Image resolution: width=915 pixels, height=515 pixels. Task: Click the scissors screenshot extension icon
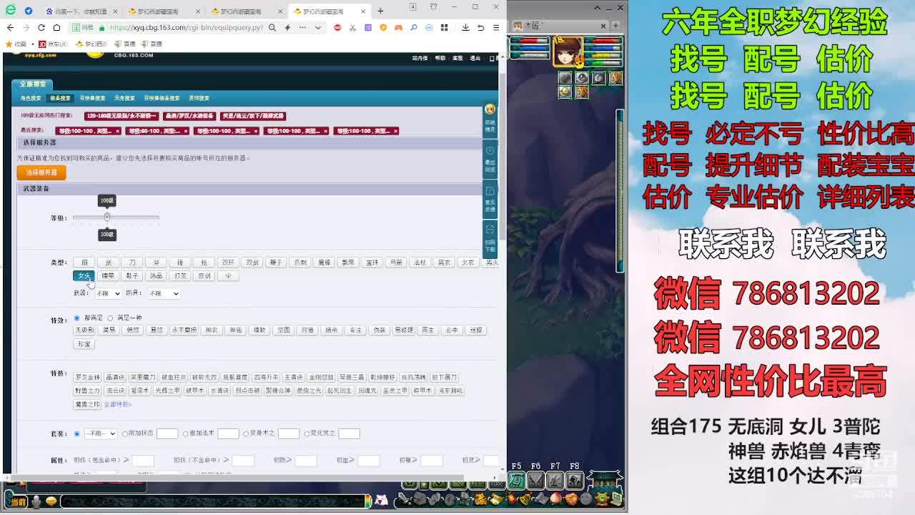click(352, 28)
